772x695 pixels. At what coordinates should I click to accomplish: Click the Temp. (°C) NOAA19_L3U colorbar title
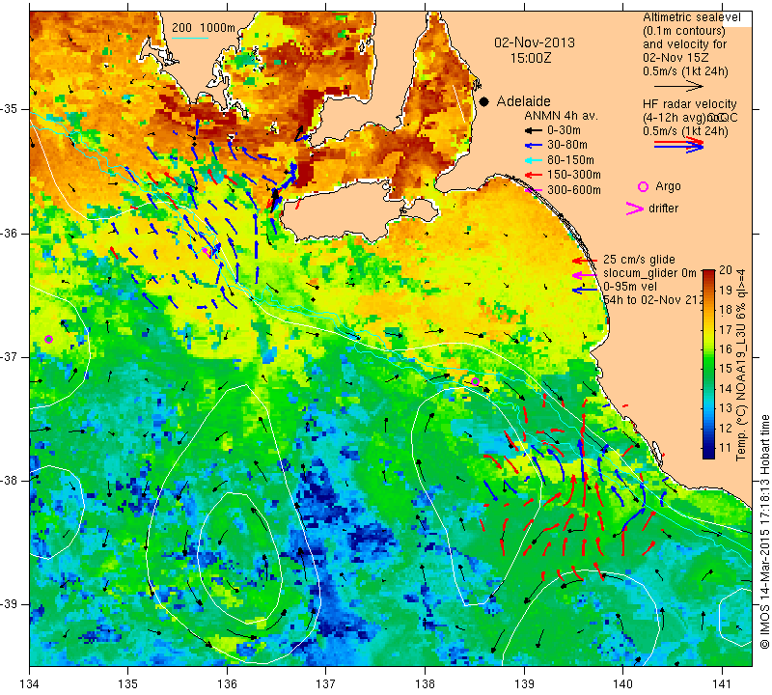[741, 365]
